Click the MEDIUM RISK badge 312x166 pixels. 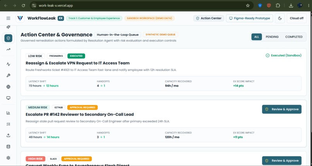38,107
